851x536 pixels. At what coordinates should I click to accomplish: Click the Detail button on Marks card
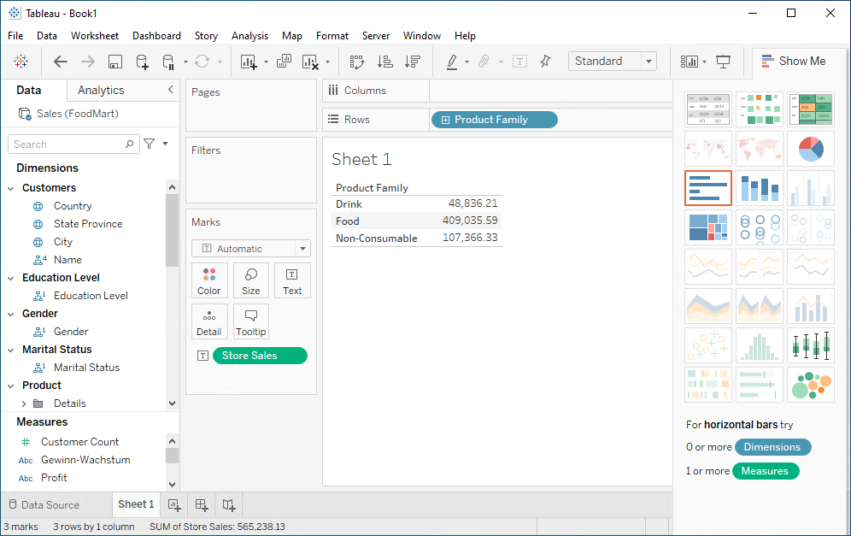point(209,321)
